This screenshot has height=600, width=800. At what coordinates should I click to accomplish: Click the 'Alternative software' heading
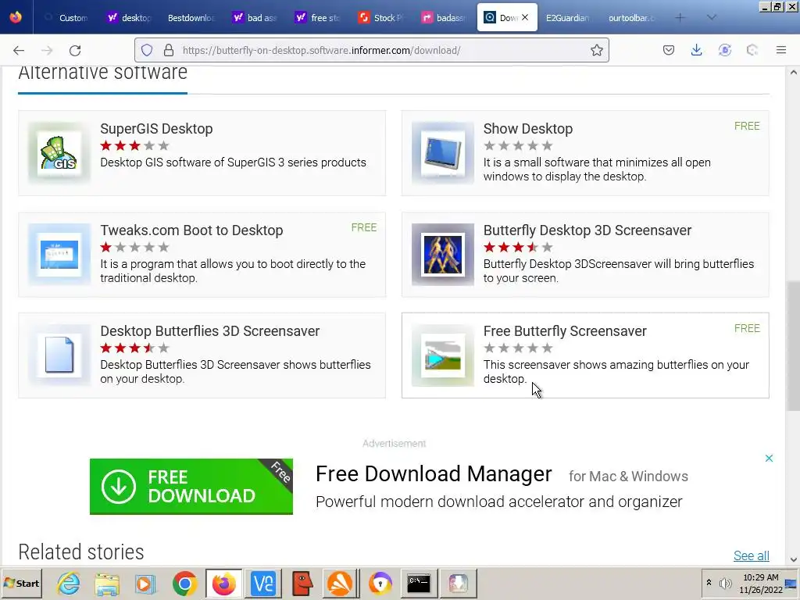102,72
